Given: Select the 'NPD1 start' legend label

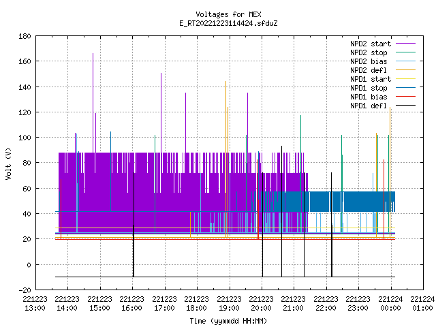Looking at the screenshot, I should (x=371, y=79).
